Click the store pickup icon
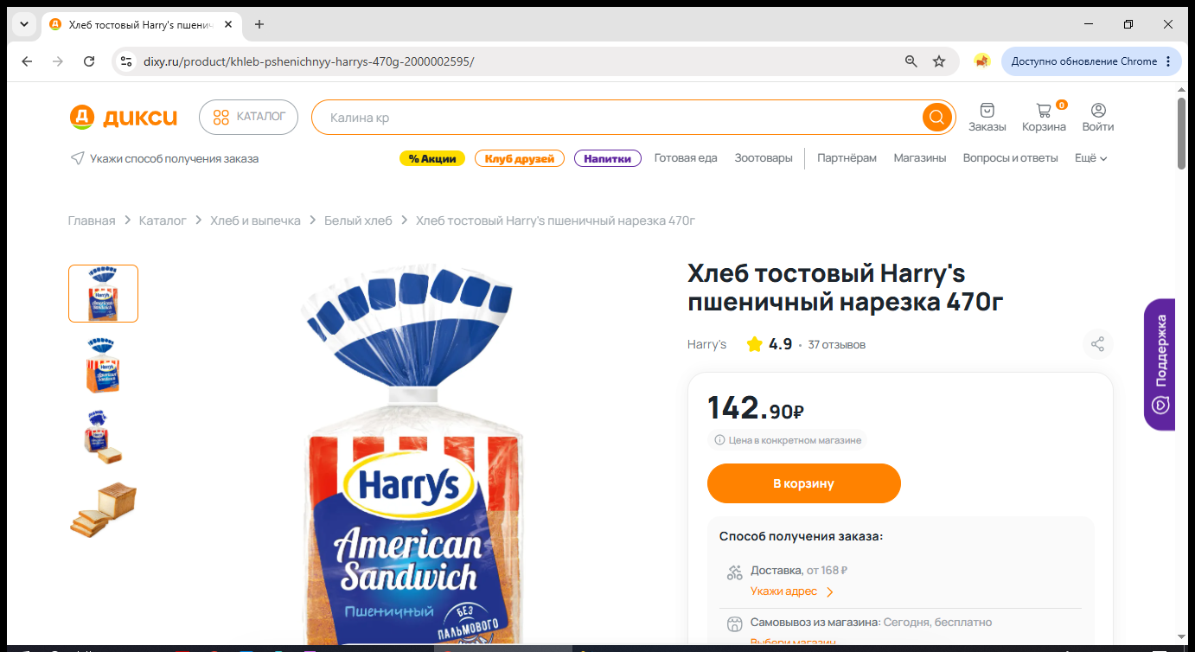Image resolution: width=1195 pixels, height=652 pixels. [735, 623]
